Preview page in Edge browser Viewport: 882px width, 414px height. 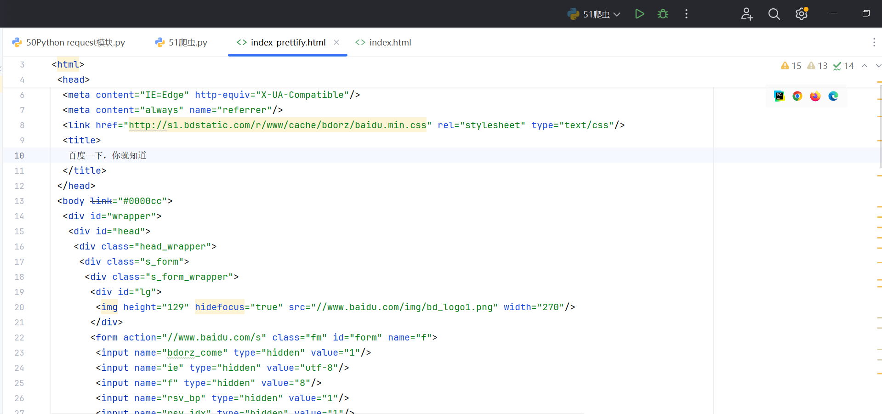pyautogui.click(x=833, y=96)
